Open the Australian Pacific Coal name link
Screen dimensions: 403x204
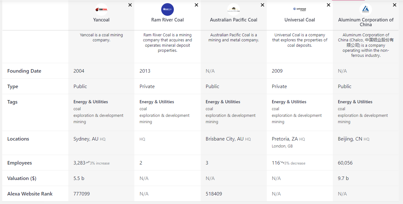pyautogui.click(x=234, y=20)
